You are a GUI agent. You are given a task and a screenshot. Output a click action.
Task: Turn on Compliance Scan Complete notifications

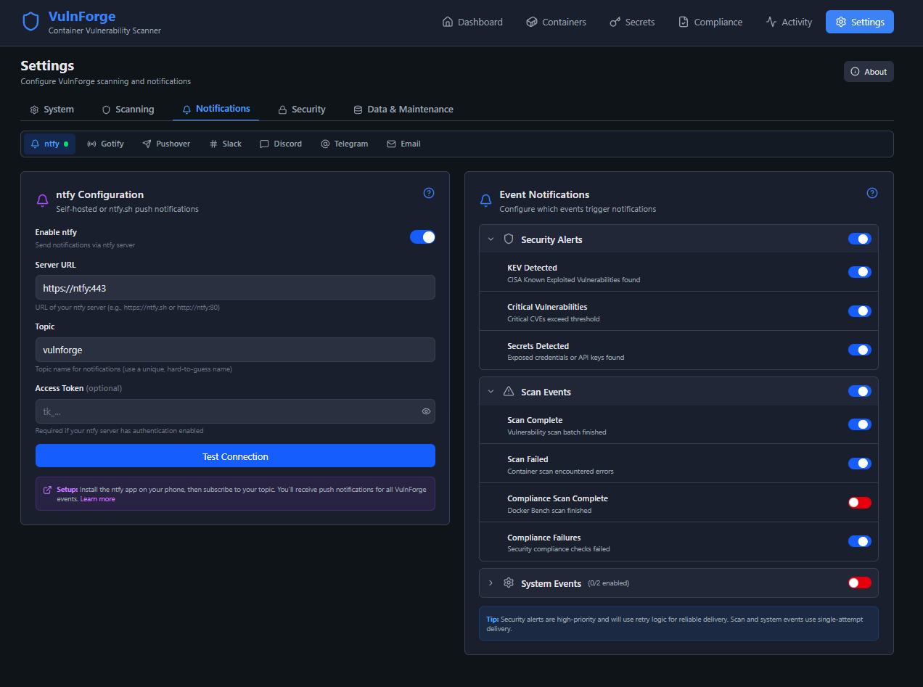click(x=859, y=502)
